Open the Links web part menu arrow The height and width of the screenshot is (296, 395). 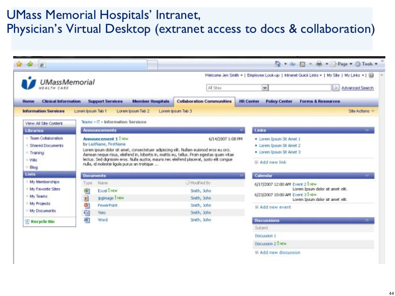tap(367, 130)
